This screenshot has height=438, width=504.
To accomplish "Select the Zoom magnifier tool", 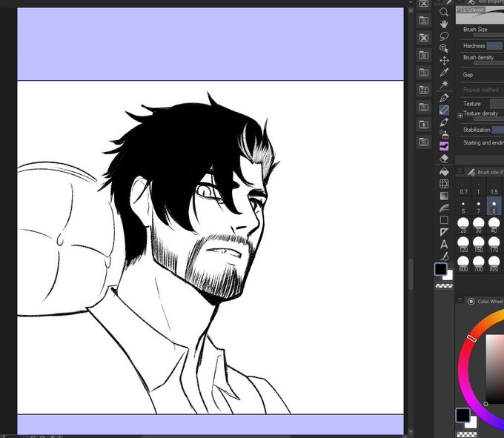I will pos(444,12).
